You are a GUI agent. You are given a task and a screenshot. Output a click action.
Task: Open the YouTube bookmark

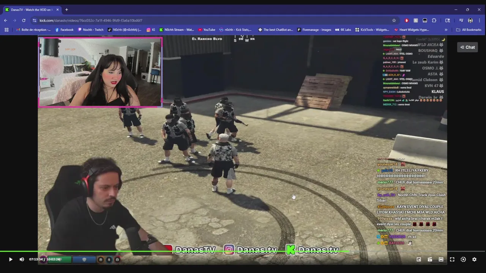[207, 30]
